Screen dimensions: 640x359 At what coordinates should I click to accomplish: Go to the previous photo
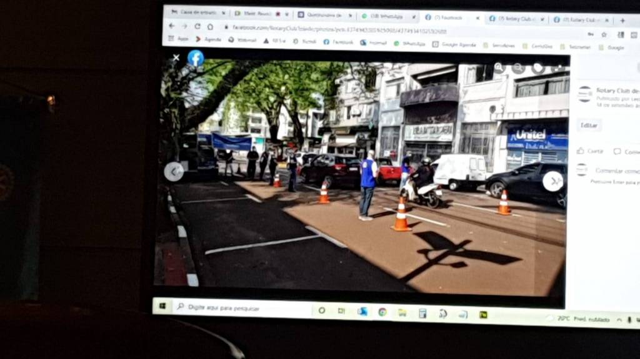click(174, 172)
